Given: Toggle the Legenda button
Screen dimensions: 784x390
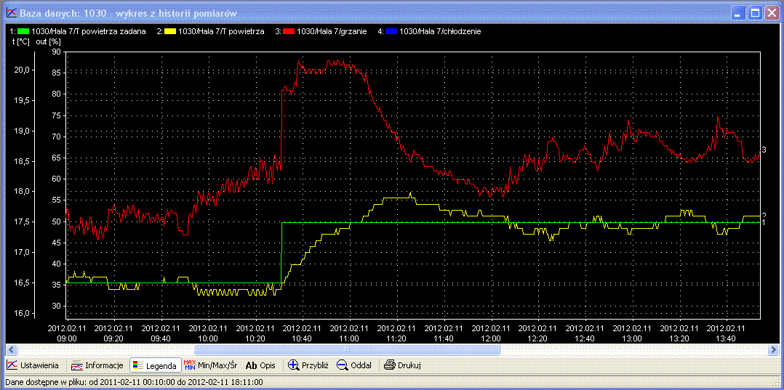Looking at the screenshot, I should click(x=156, y=365).
